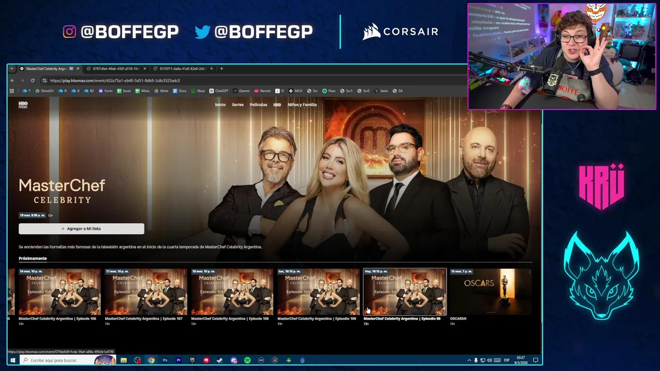Viewport: 660px width, 371px height.
Task: Open the S4 bookmark
Action: point(398,91)
